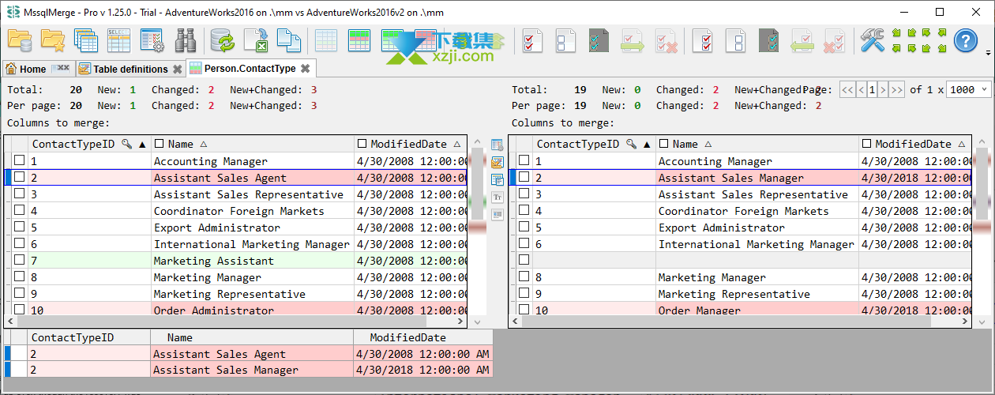Click the Tr text middle-strip icon
The width and height of the screenshot is (995, 395).
point(497,197)
